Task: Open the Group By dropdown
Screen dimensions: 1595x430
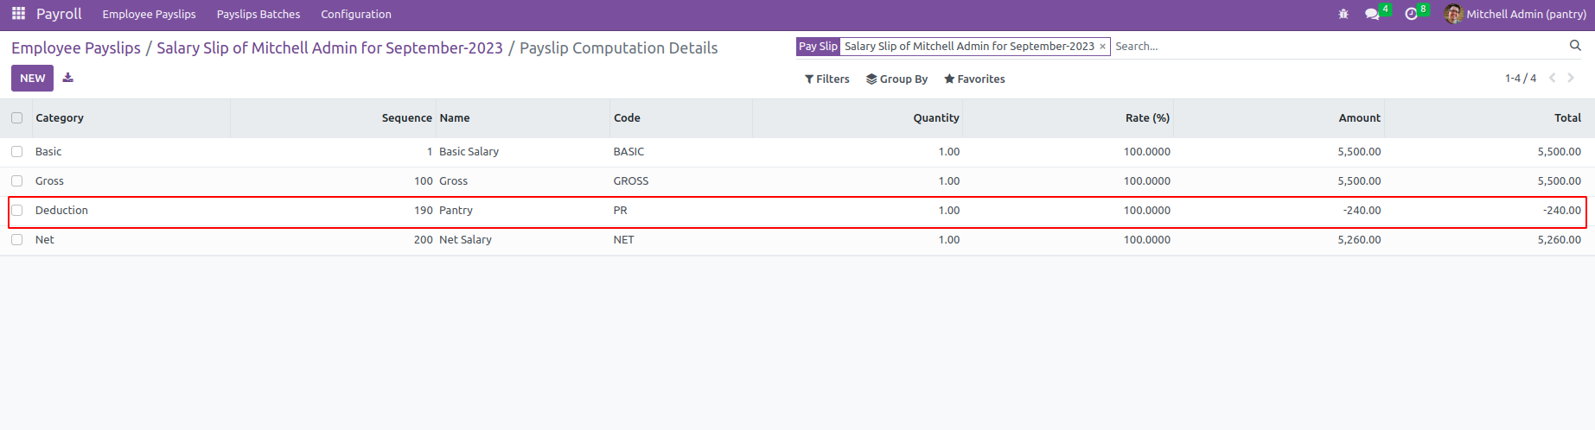Action: pos(897,79)
